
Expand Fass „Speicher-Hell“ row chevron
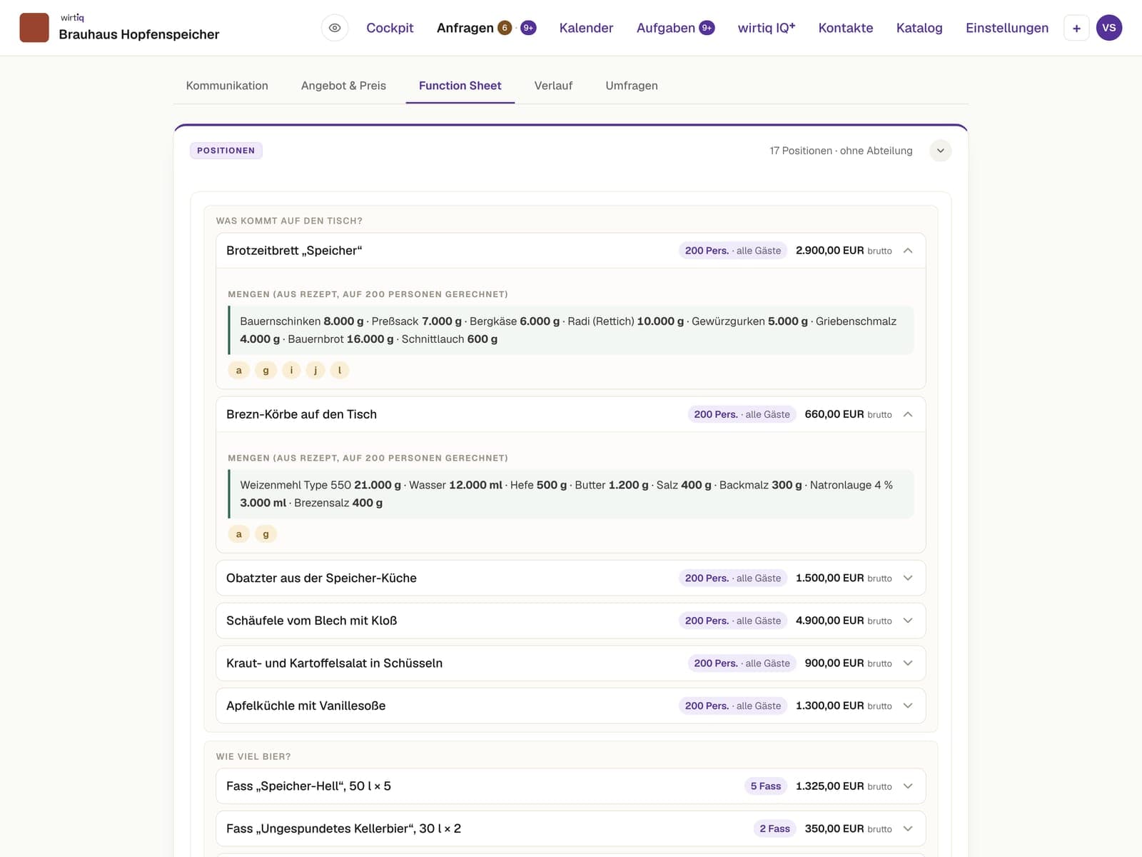coord(908,786)
